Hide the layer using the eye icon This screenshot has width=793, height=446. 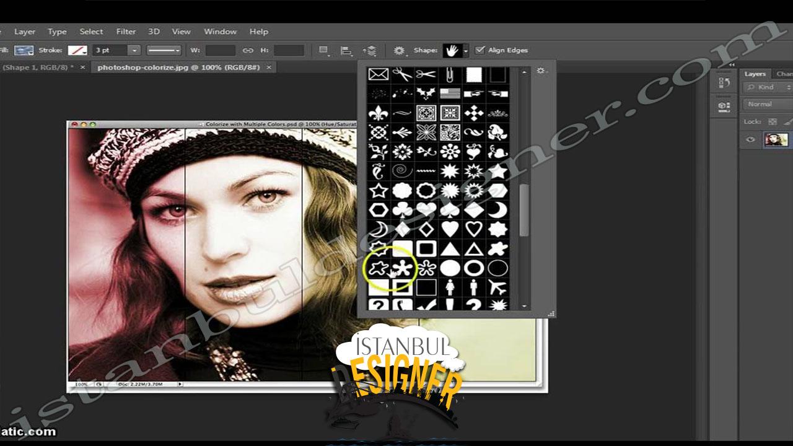[x=751, y=139]
